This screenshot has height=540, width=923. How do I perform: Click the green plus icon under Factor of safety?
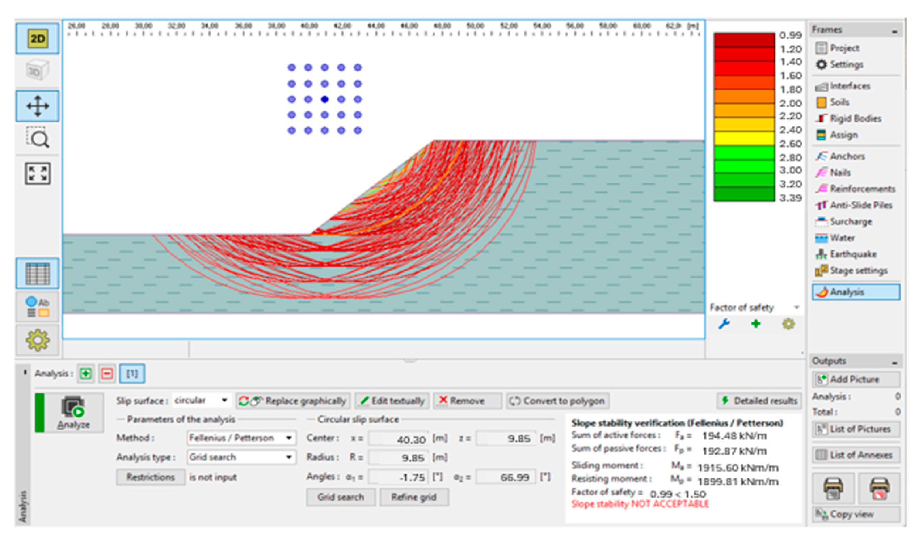(x=756, y=324)
